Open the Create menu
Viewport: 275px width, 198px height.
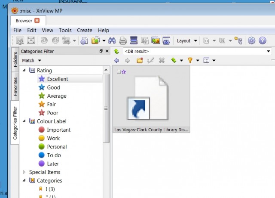tap(85, 30)
